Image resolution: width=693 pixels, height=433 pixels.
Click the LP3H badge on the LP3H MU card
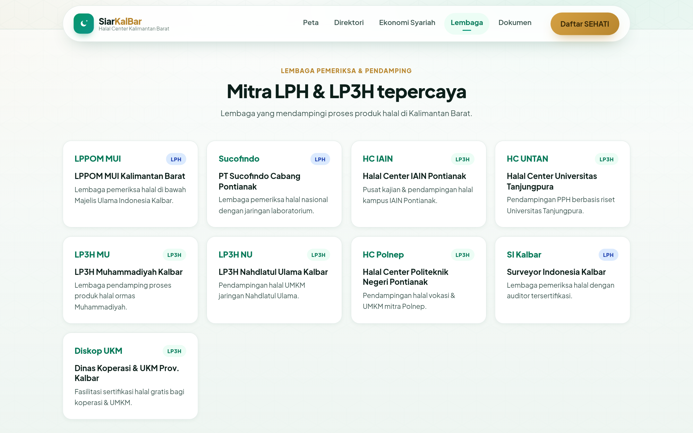click(174, 255)
